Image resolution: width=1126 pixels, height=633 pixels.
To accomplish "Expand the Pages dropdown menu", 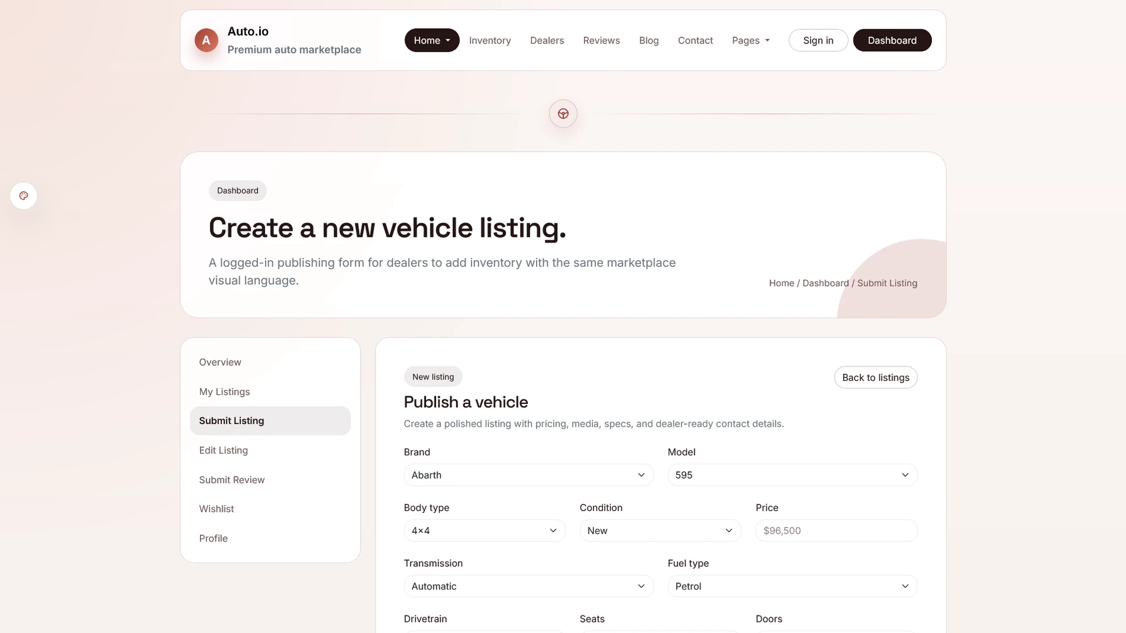I will (x=751, y=40).
